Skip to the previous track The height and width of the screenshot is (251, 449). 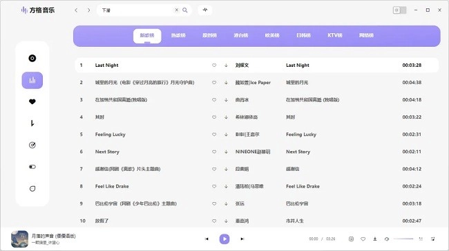207,239
